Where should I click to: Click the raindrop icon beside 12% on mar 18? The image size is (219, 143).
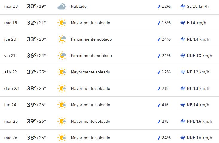[159, 6]
